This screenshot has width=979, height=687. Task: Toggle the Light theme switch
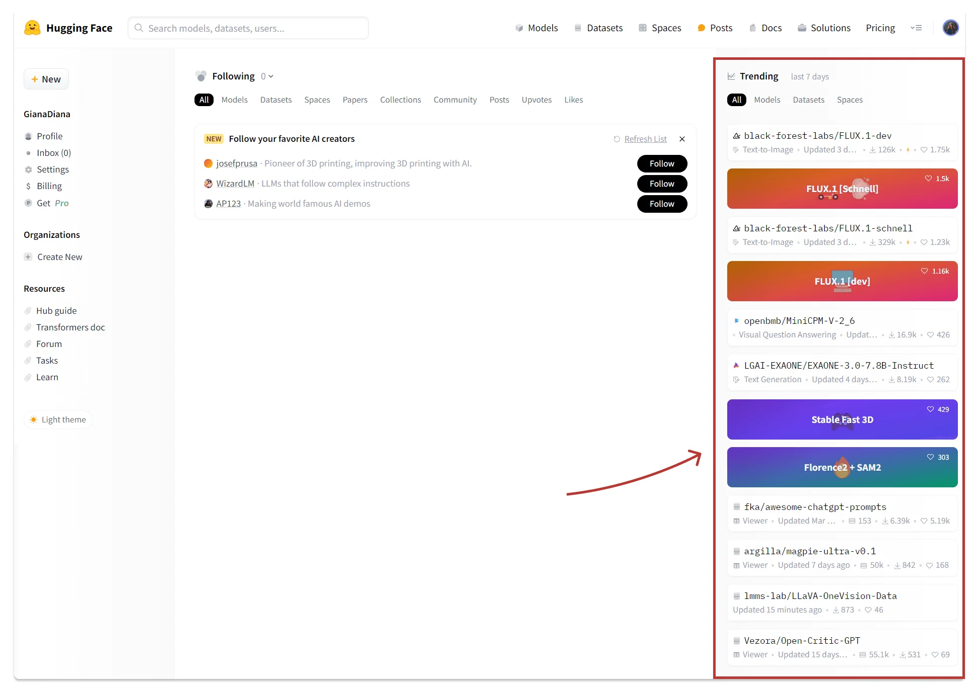pyautogui.click(x=58, y=419)
